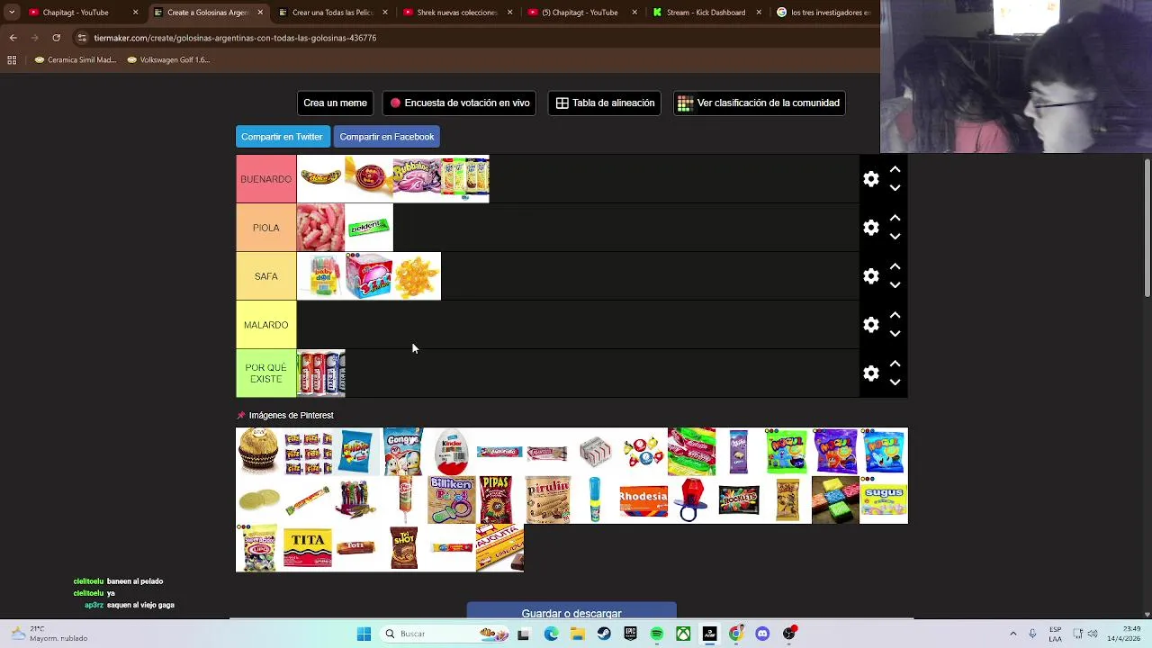Open settings gear for SAFA tier
This screenshot has width=1152, height=648.
click(870, 276)
